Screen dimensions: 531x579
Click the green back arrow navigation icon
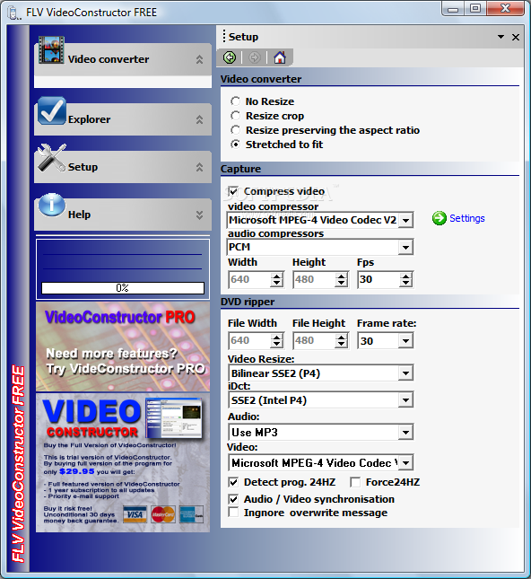[x=230, y=57]
